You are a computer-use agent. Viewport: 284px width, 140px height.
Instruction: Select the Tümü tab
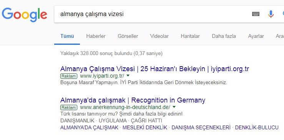[67, 36]
